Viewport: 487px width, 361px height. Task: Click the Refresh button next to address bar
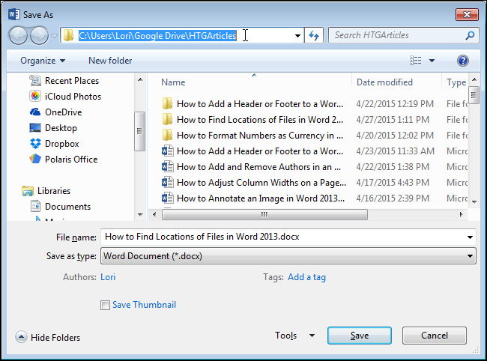pyautogui.click(x=314, y=36)
